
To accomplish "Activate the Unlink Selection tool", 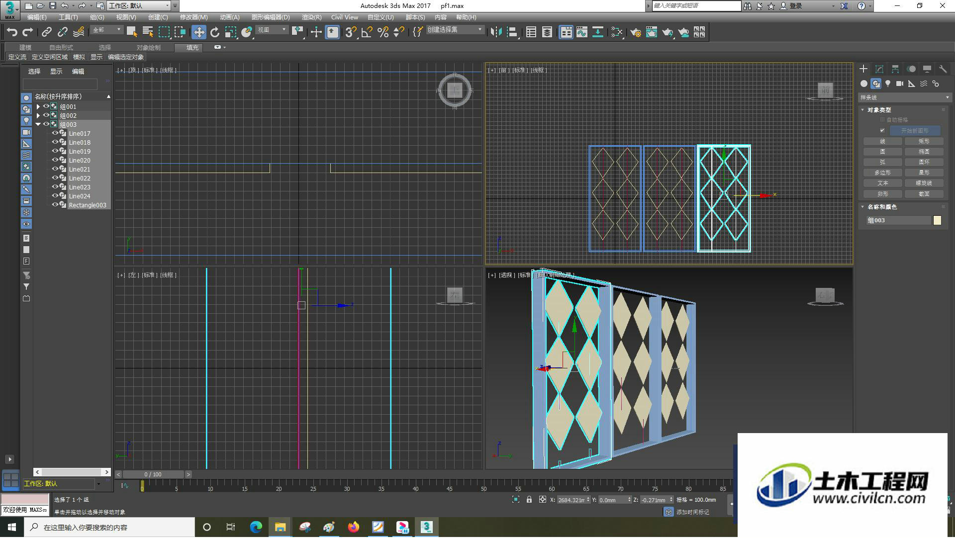I will tap(62, 32).
